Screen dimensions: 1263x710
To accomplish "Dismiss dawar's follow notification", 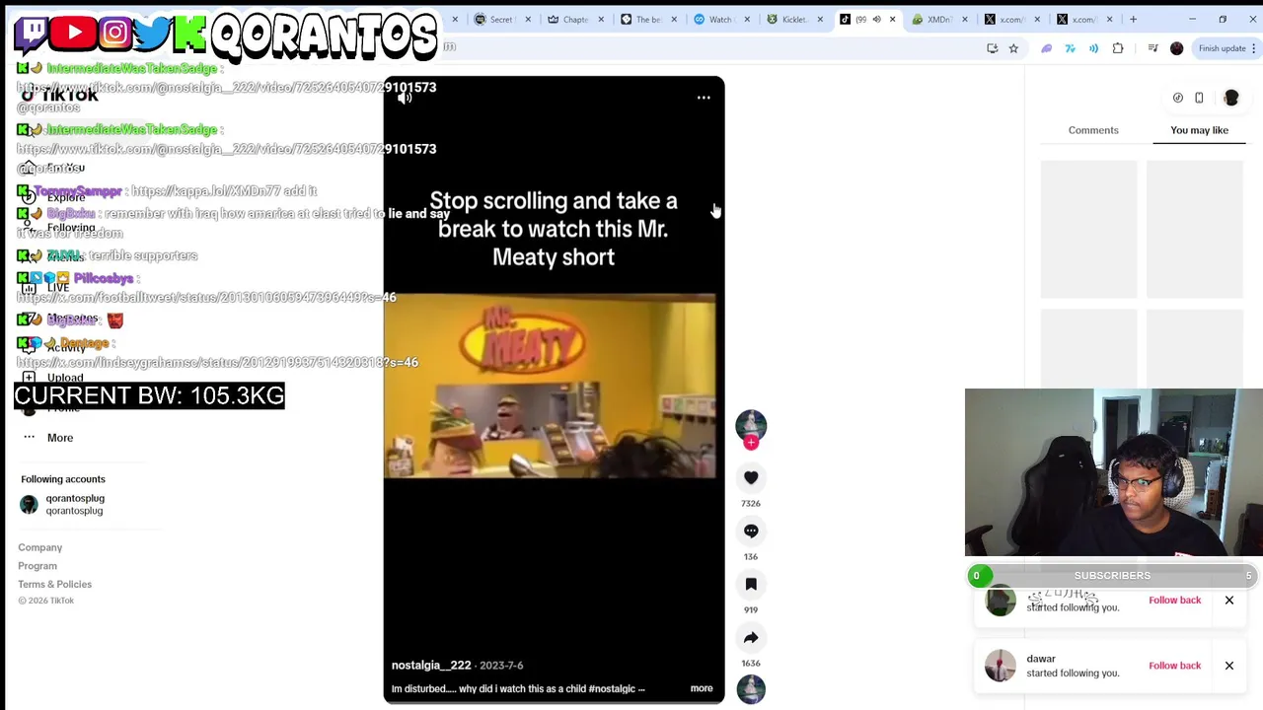I will pos(1229,666).
